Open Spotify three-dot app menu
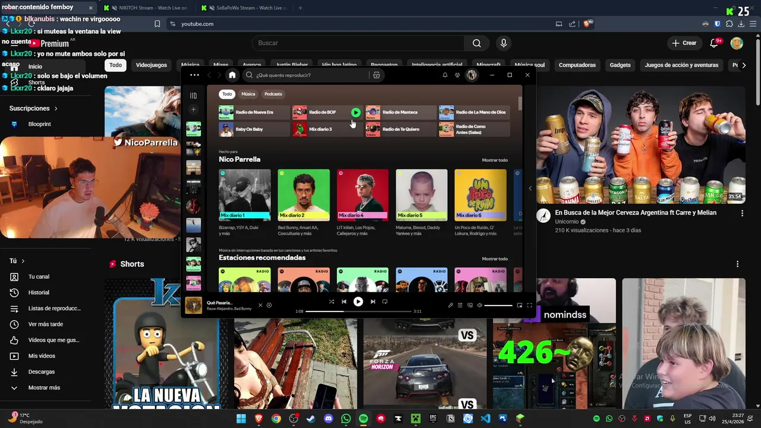 194,75
